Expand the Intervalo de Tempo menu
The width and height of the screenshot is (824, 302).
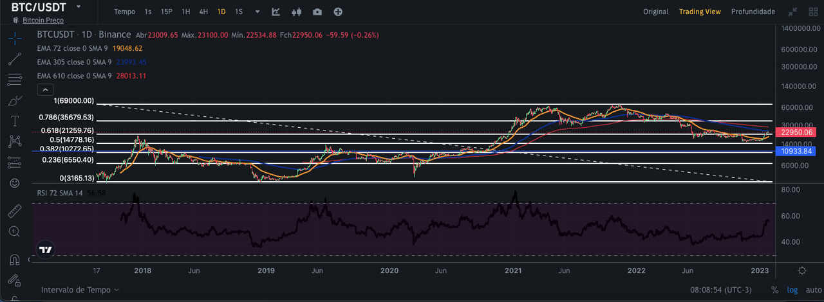pyautogui.click(x=80, y=290)
